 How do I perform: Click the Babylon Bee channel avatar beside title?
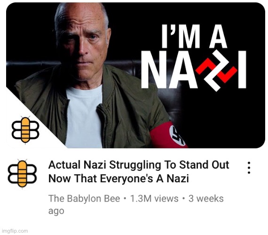point(22,173)
